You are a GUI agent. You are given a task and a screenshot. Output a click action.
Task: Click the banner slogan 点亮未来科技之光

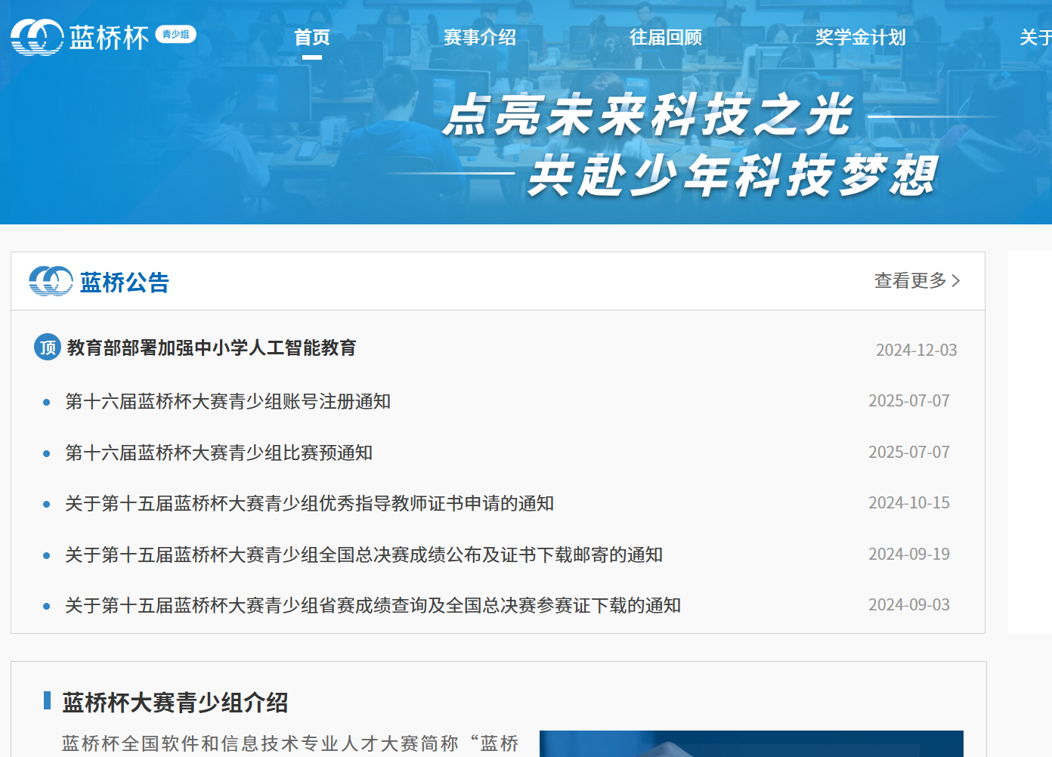tap(648, 116)
